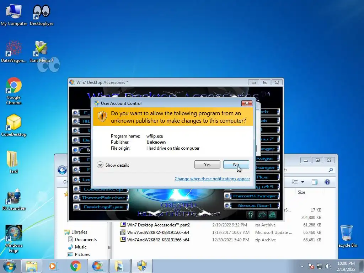Select the UAC shield taskbar item

click(x=141, y=266)
